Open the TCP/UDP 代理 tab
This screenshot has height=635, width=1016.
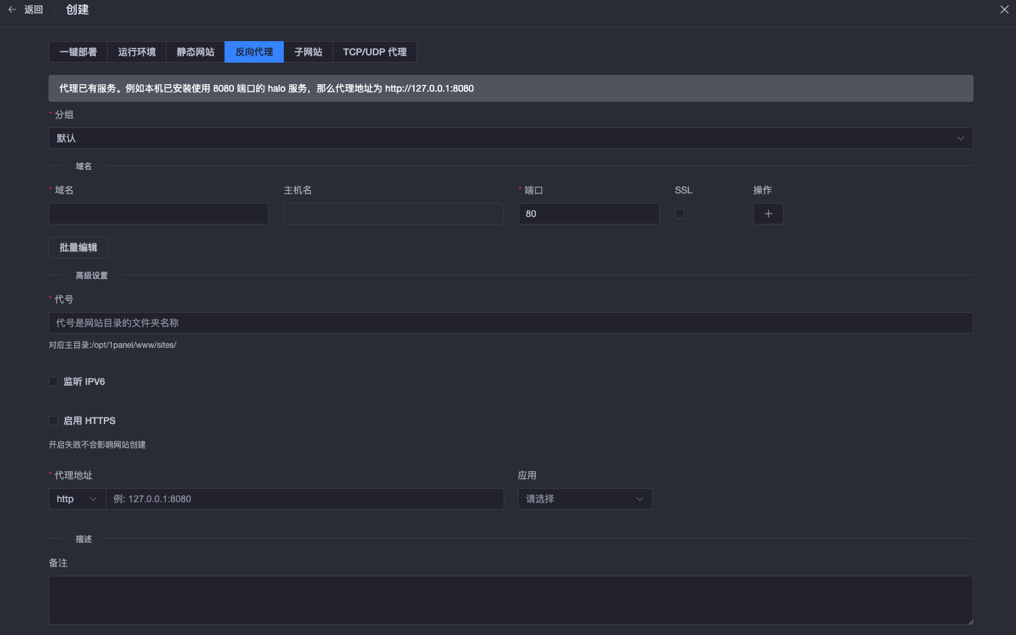pyautogui.click(x=375, y=52)
